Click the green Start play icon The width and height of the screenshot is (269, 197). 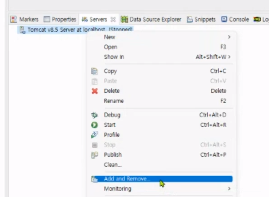95,125
